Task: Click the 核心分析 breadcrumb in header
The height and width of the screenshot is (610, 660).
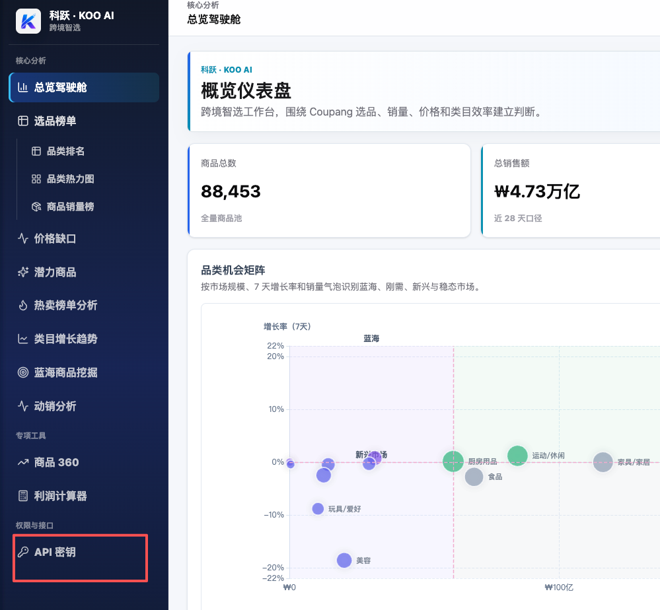Action: [x=203, y=5]
